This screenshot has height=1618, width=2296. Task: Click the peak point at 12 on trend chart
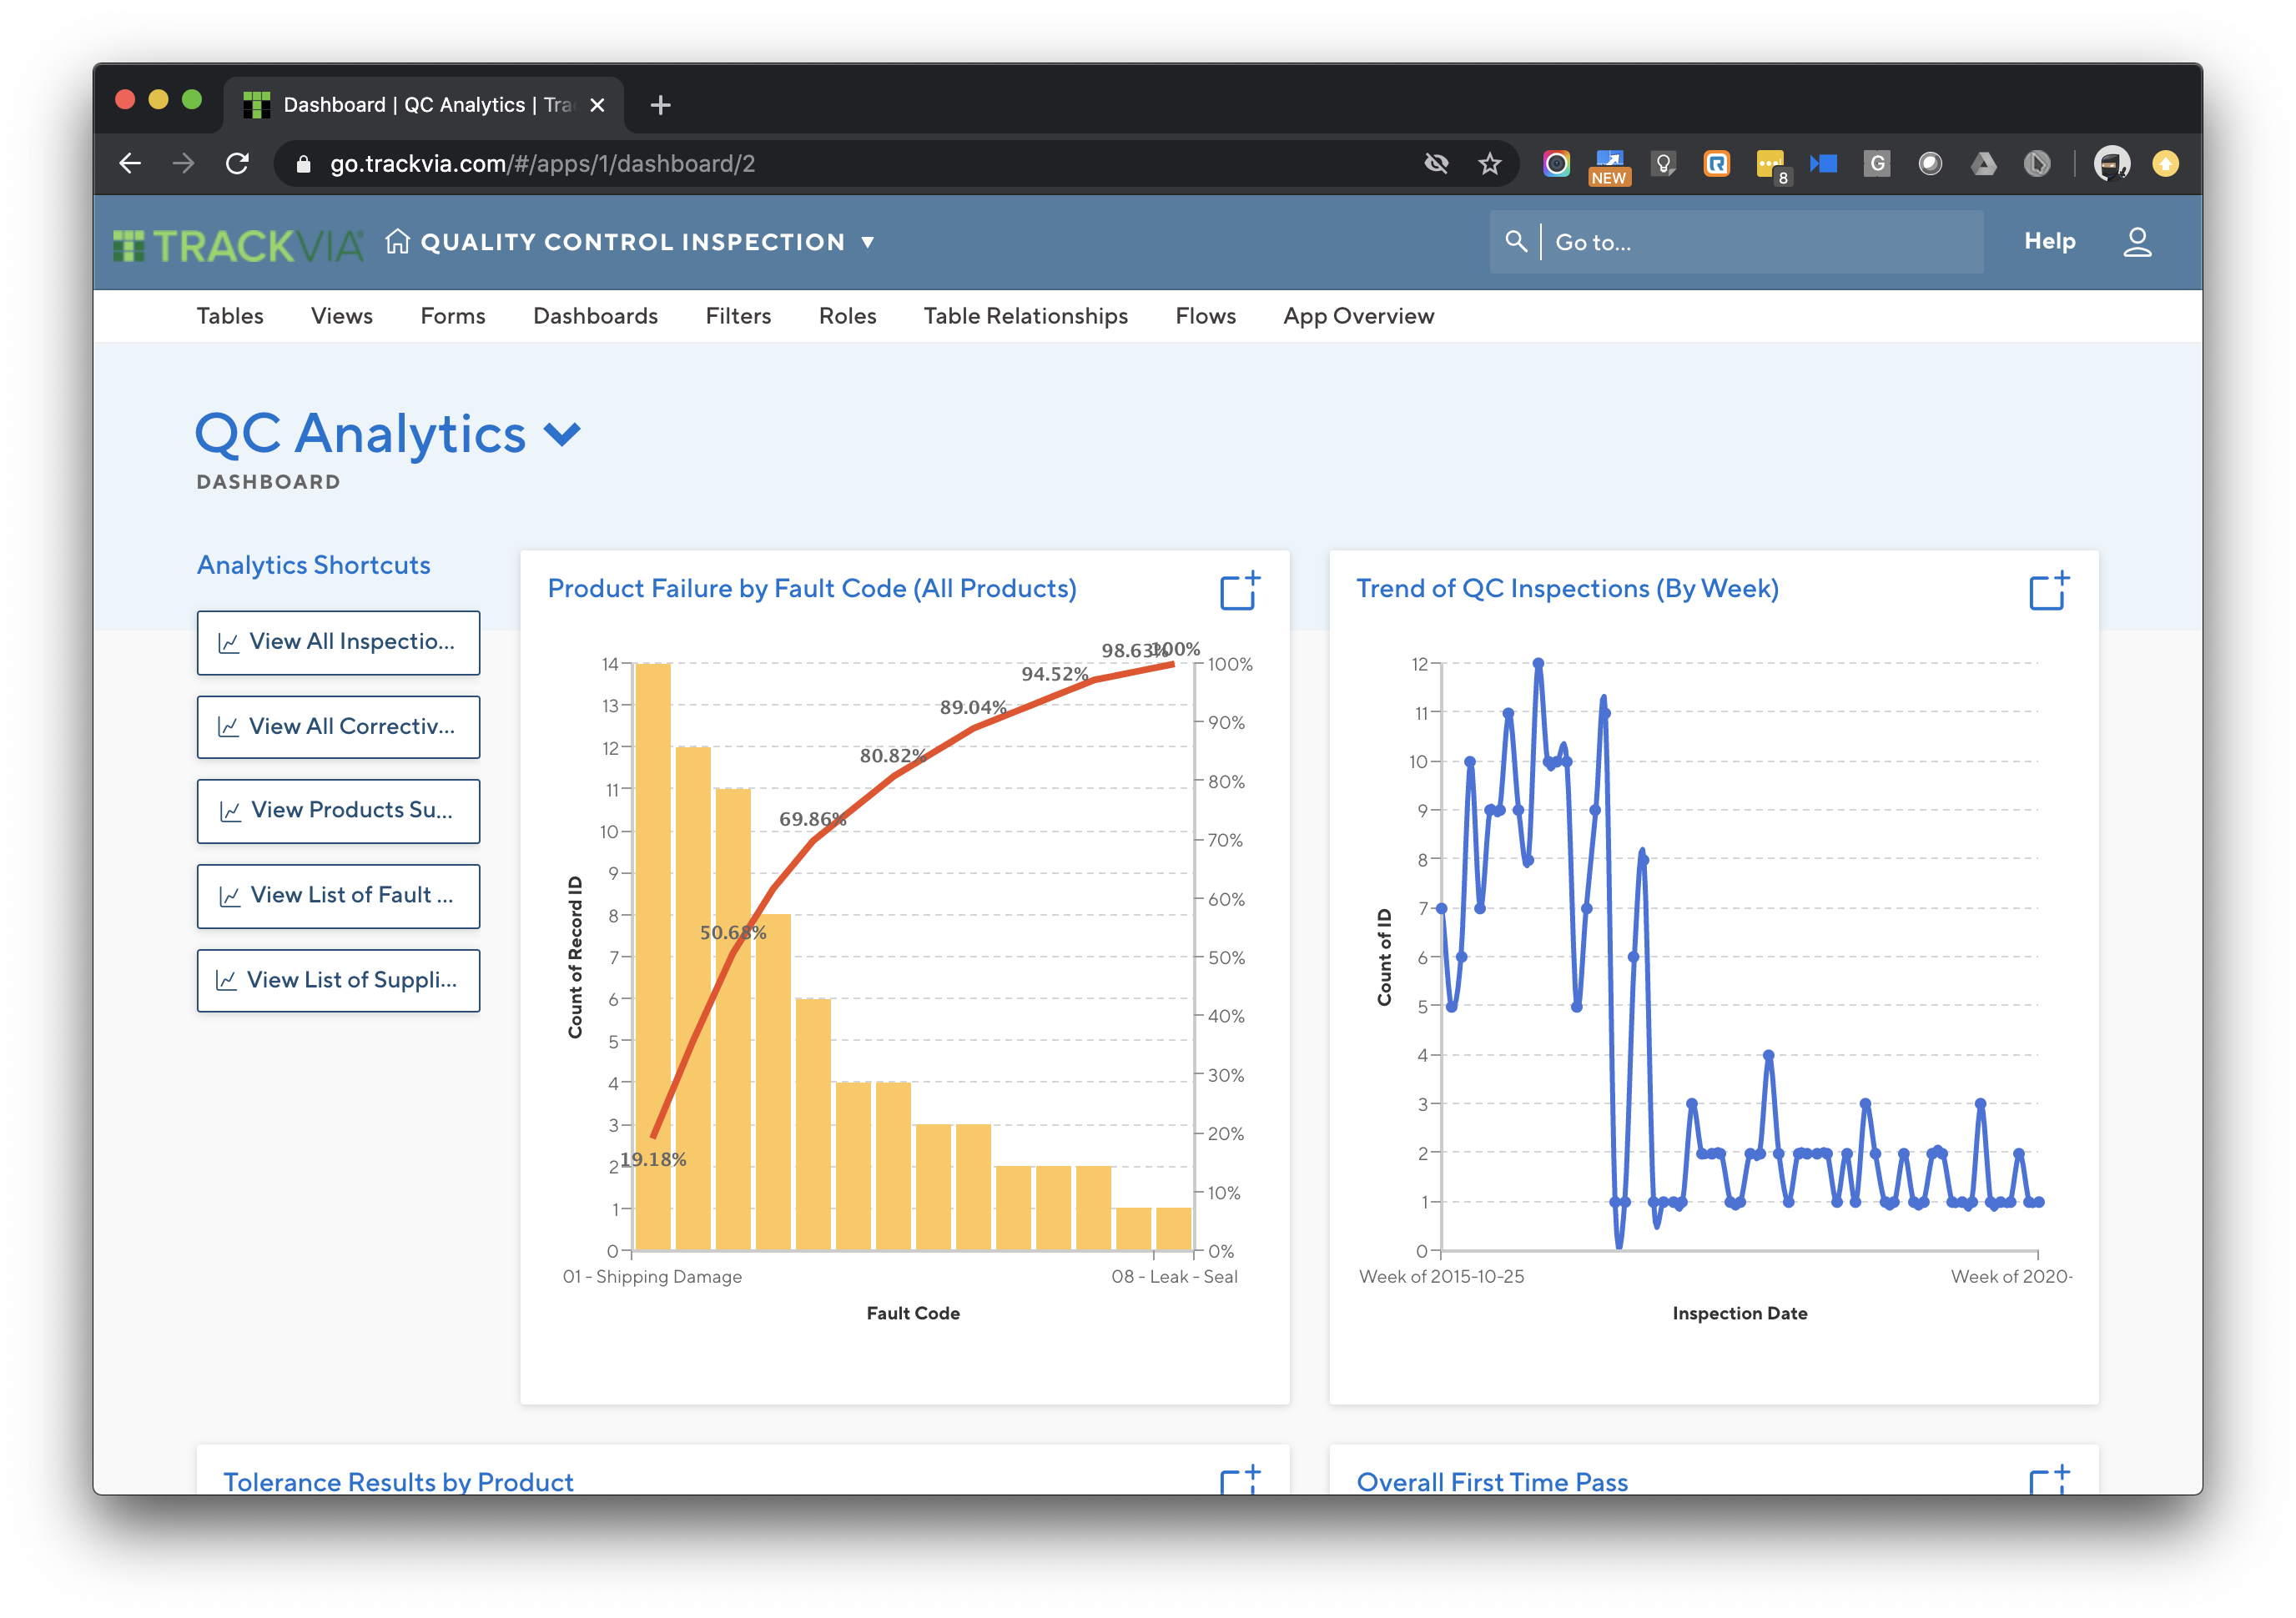(1538, 664)
